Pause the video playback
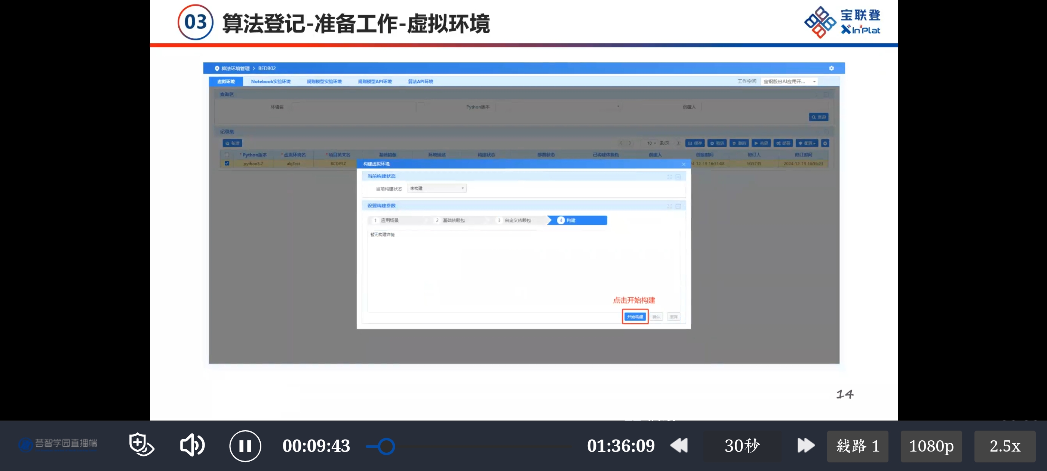 click(x=245, y=446)
